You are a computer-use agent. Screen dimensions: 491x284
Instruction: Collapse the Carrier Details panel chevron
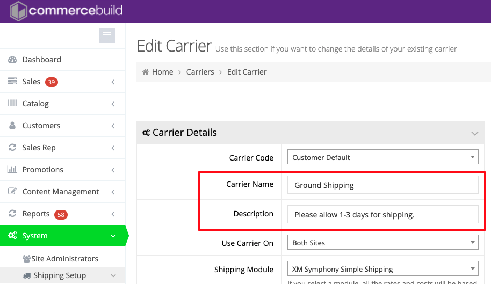click(x=474, y=133)
